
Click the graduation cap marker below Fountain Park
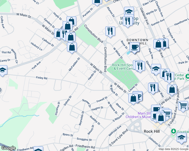coord(181,137)
